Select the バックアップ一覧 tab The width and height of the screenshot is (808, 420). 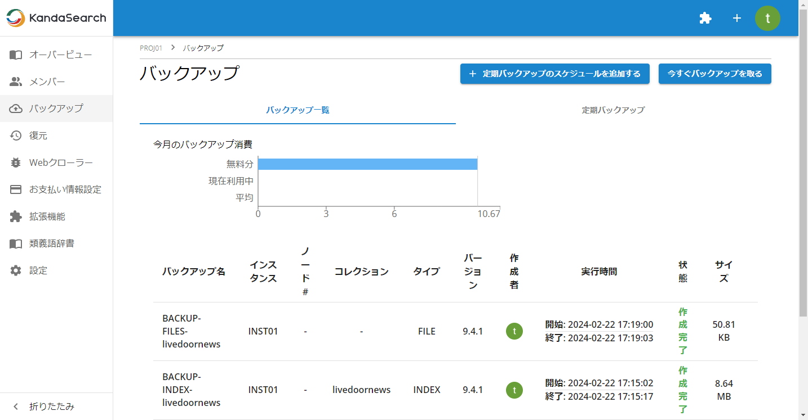[298, 110]
